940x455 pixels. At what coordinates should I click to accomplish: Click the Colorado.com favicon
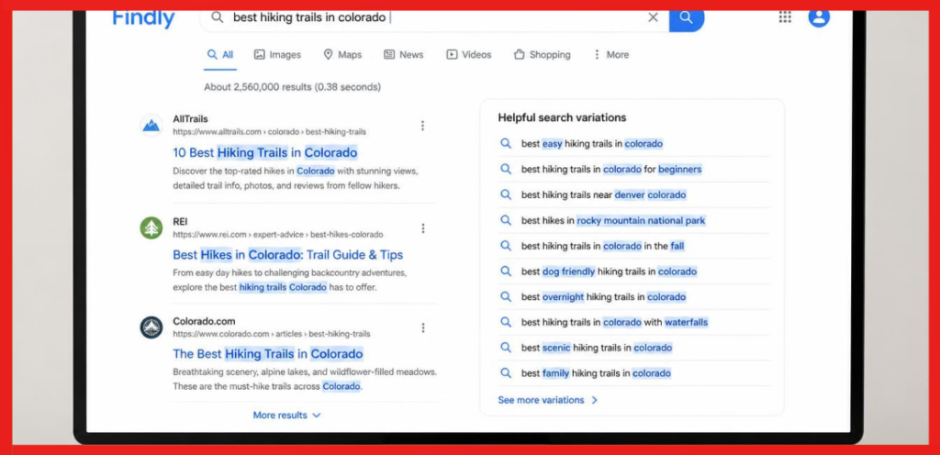(151, 327)
